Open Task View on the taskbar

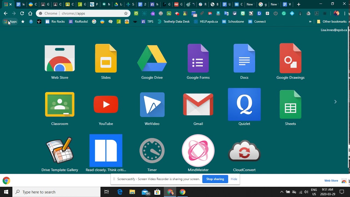coord(107,192)
